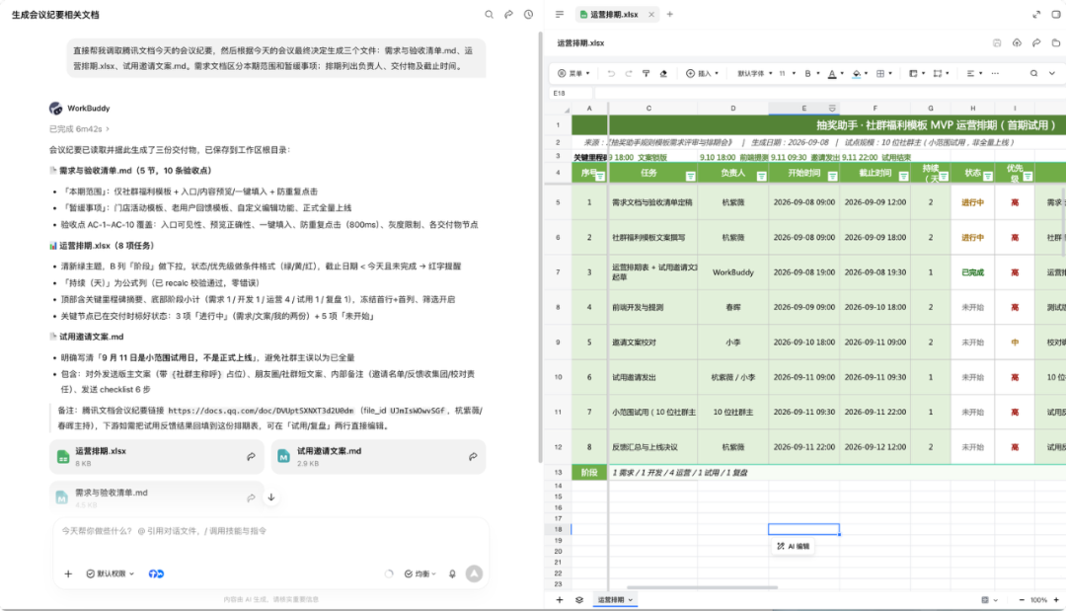This screenshot has width=1066, height=611.
Task: Expand the 默认权限 permission dropdown
Action: [x=111, y=573]
